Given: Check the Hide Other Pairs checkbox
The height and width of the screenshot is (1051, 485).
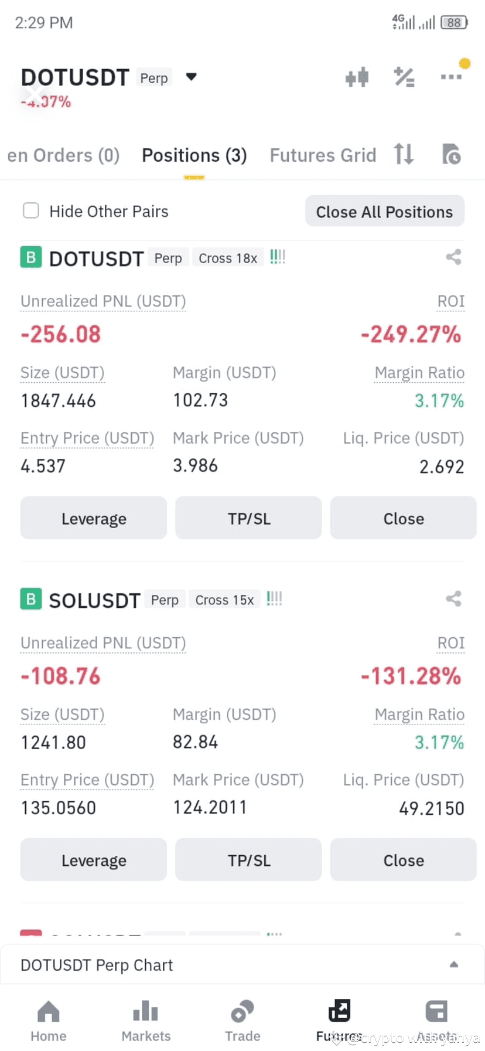Looking at the screenshot, I should [x=31, y=210].
